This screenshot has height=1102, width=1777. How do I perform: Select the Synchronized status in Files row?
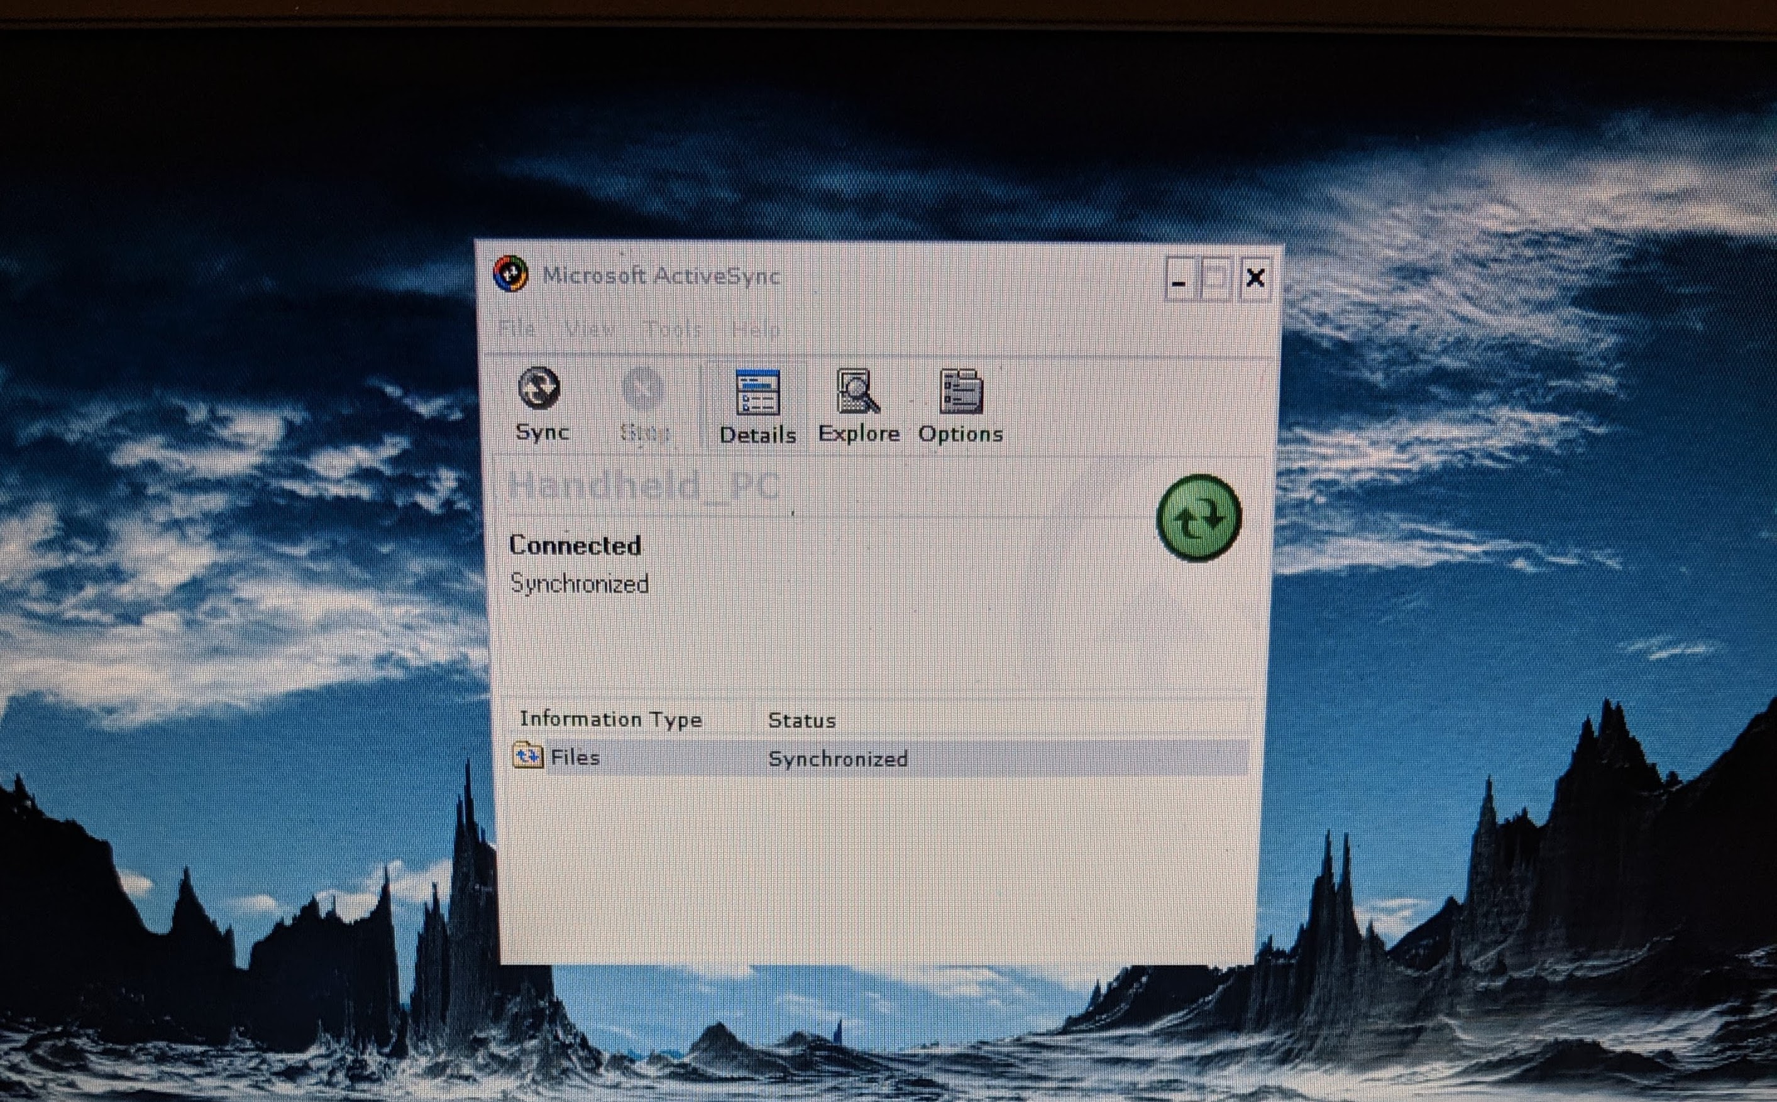coord(838,759)
